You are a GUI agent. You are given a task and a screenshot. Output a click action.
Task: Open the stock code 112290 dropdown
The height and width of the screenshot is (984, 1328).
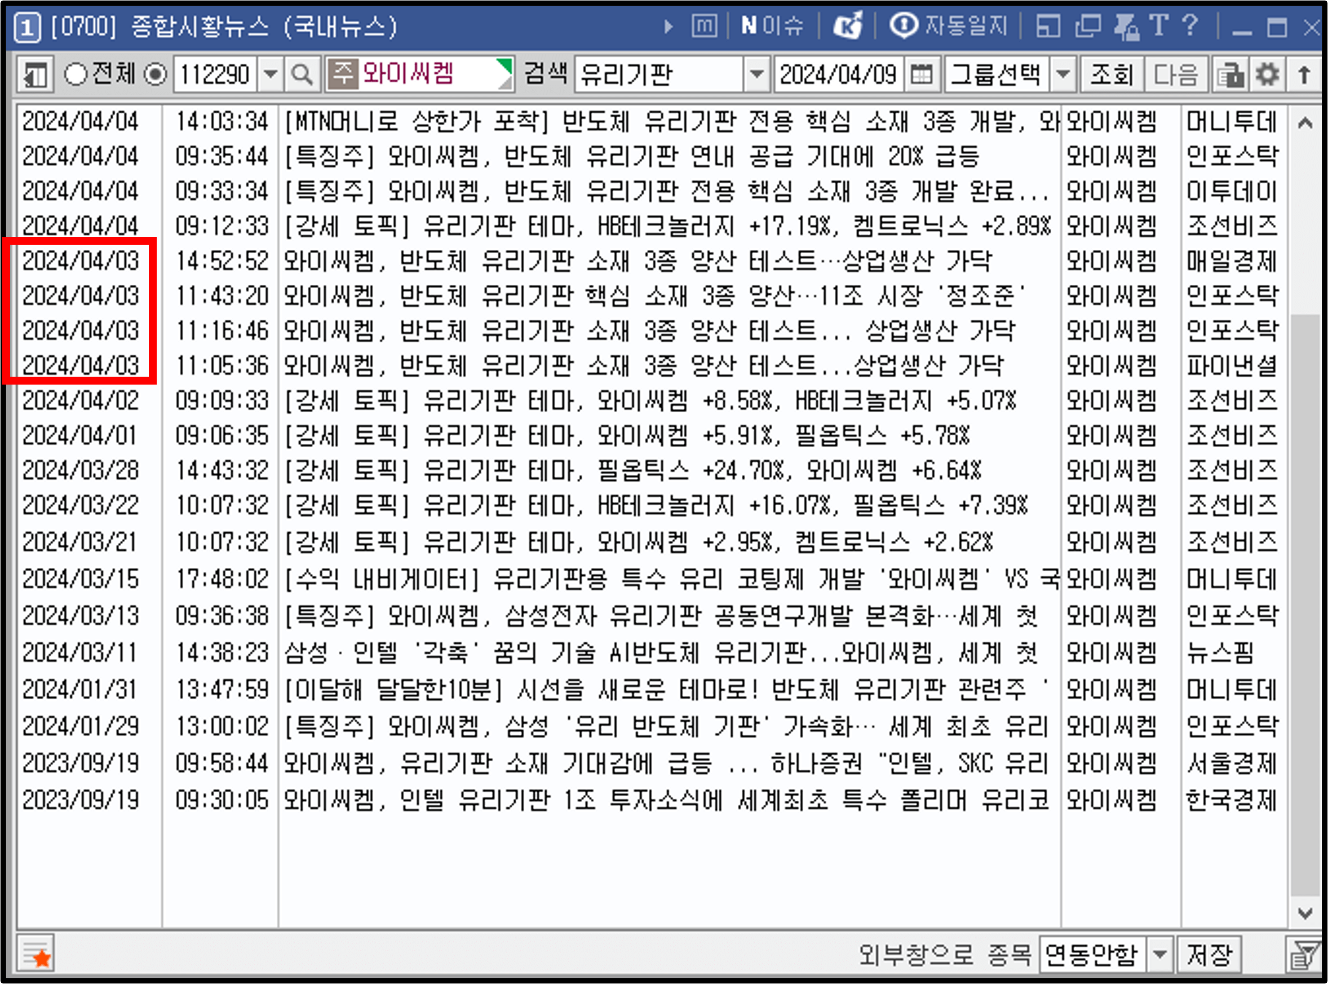[273, 74]
